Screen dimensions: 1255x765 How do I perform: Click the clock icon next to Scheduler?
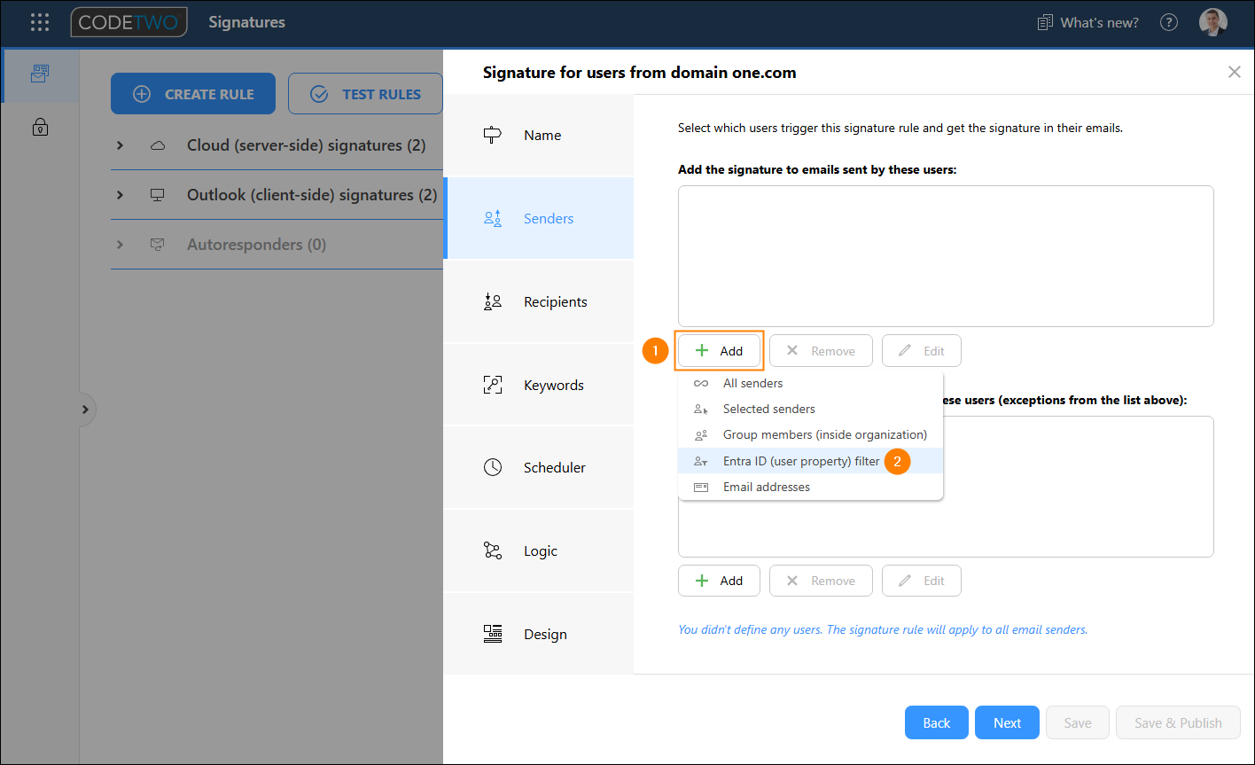[493, 467]
